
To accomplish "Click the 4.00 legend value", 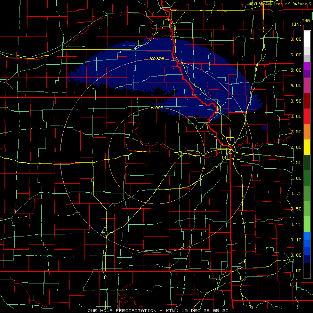I will pyautogui.click(x=296, y=86).
